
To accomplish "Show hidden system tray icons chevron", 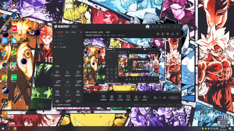I will click(x=200, y=128).
